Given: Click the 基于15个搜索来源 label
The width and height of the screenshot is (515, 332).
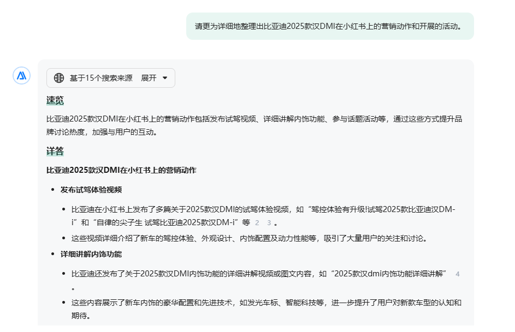Looking at the screenshot, I should [x=101, y=78].
